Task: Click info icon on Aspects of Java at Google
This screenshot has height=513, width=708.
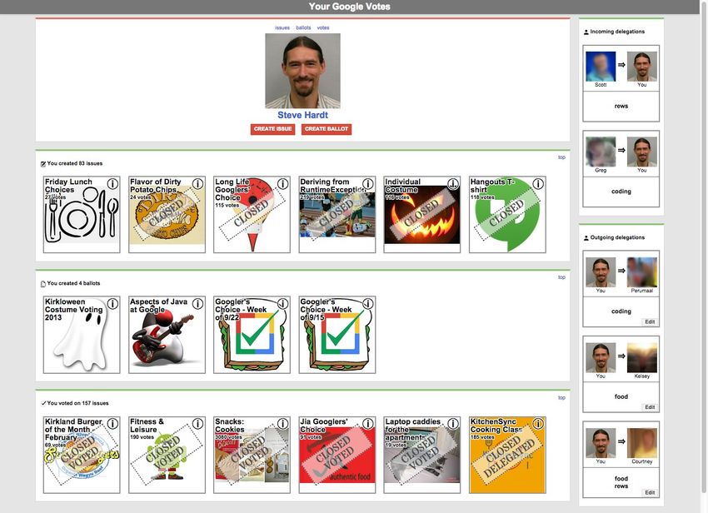Action: pyautogui.click(x=197, y=304)
